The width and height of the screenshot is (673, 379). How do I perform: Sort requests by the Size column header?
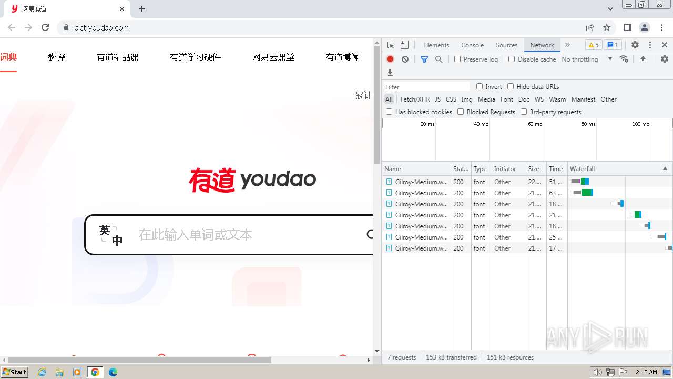pos(536,168)
